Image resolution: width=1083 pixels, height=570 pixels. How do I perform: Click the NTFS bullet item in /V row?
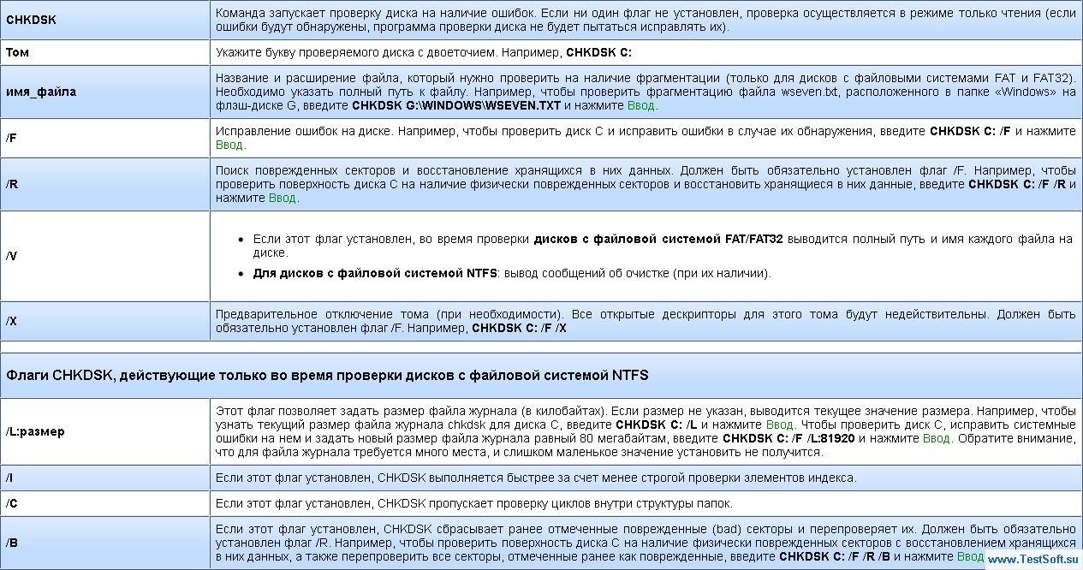512,273
